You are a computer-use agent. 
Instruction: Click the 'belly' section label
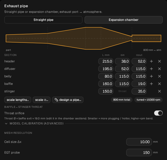pos(8,76)
